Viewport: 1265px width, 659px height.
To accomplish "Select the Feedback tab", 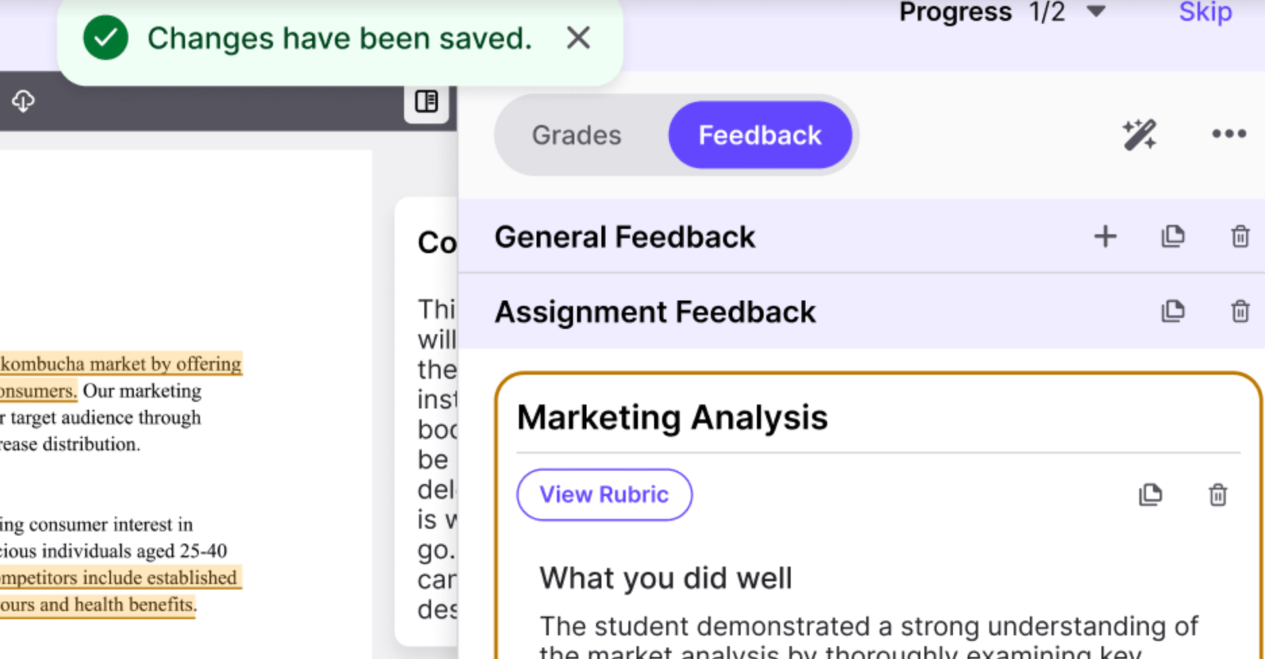I will tap(760, 135).
